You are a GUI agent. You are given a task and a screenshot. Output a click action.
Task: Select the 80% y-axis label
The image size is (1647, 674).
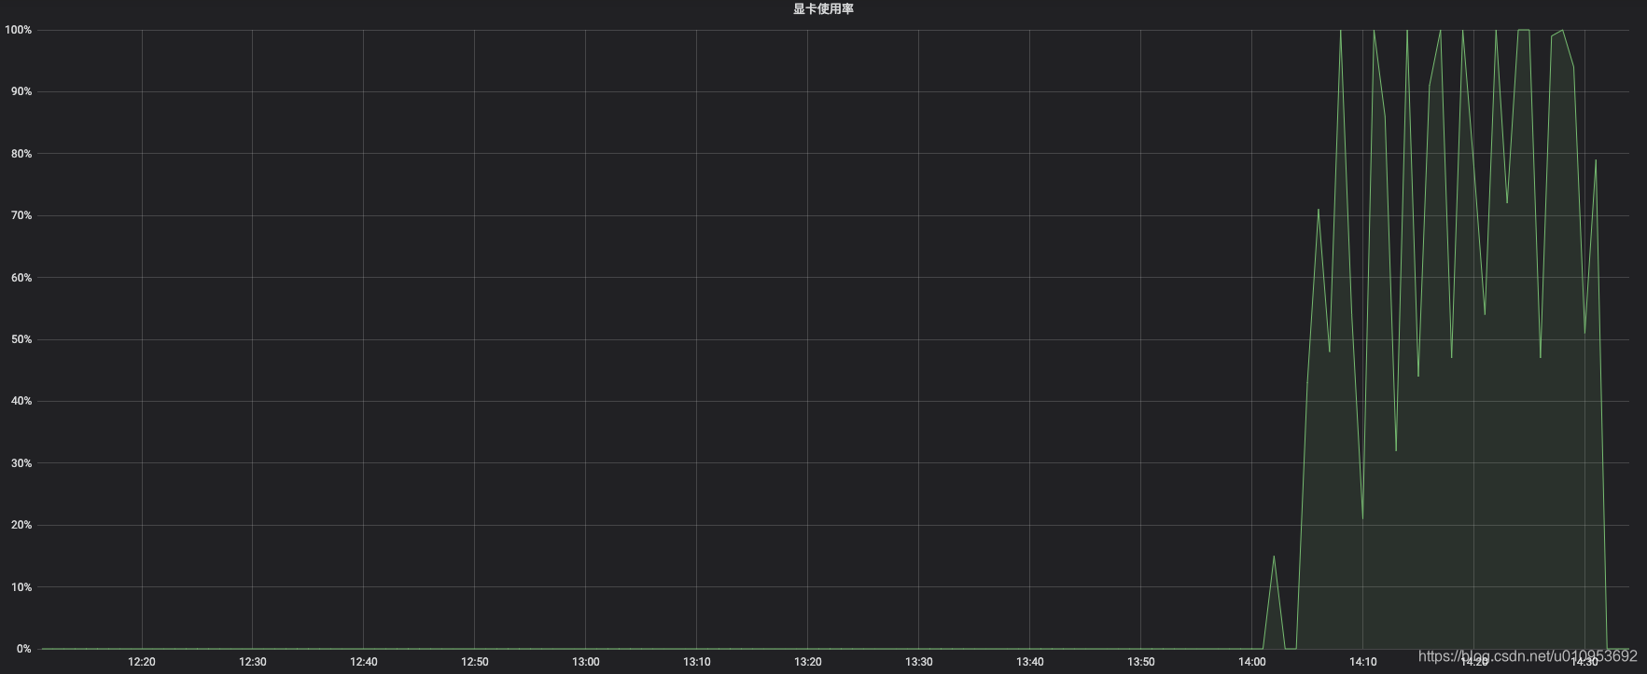[21, 154]
